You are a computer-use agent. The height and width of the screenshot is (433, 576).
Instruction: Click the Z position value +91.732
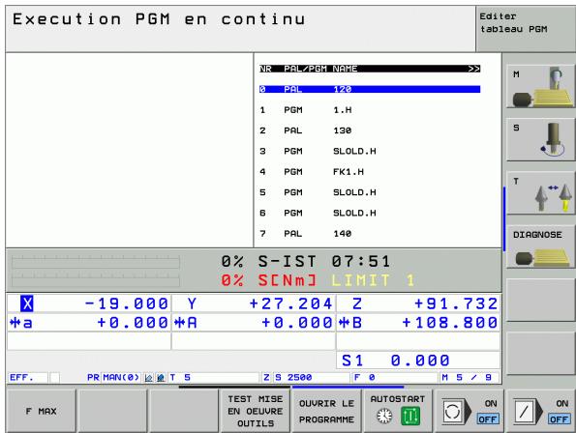(456, 303)
